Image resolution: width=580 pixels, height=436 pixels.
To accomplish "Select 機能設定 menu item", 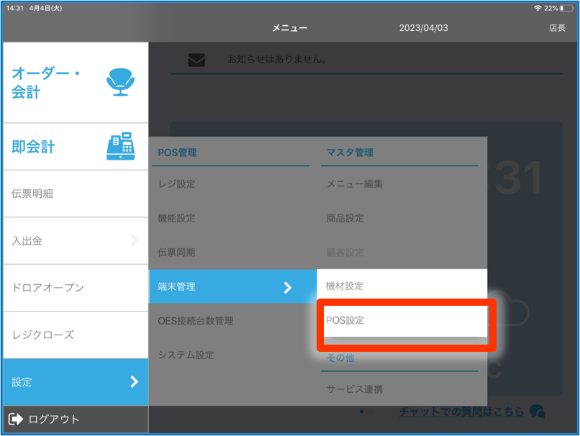I will point(177,218).
